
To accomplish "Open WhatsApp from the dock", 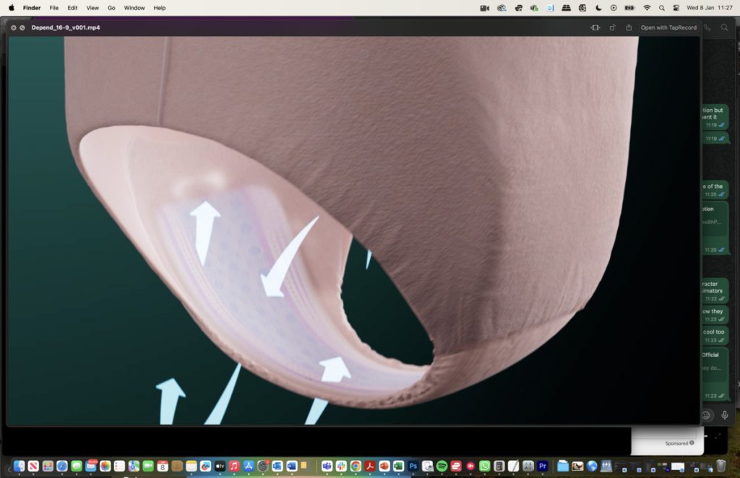I will [484, 466].
